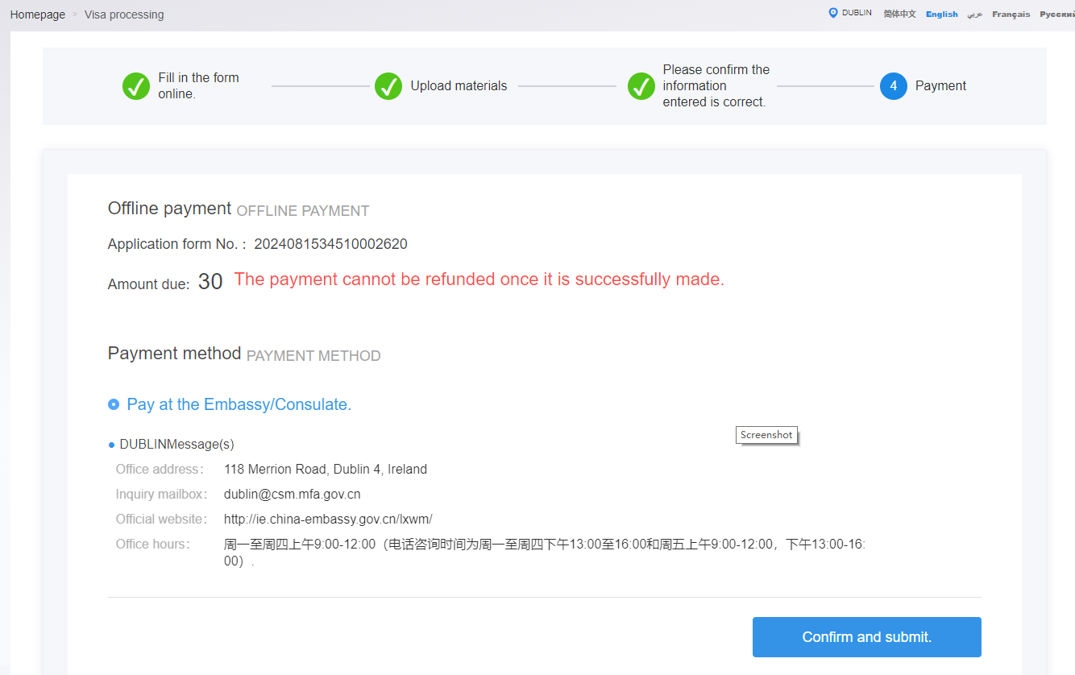Click the DUBLIN location label
The image size is (1075, 675).
(857, 13)
